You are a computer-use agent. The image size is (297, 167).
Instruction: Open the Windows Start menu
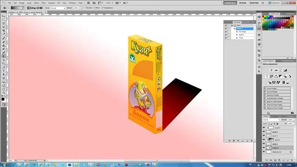point(4,165)
